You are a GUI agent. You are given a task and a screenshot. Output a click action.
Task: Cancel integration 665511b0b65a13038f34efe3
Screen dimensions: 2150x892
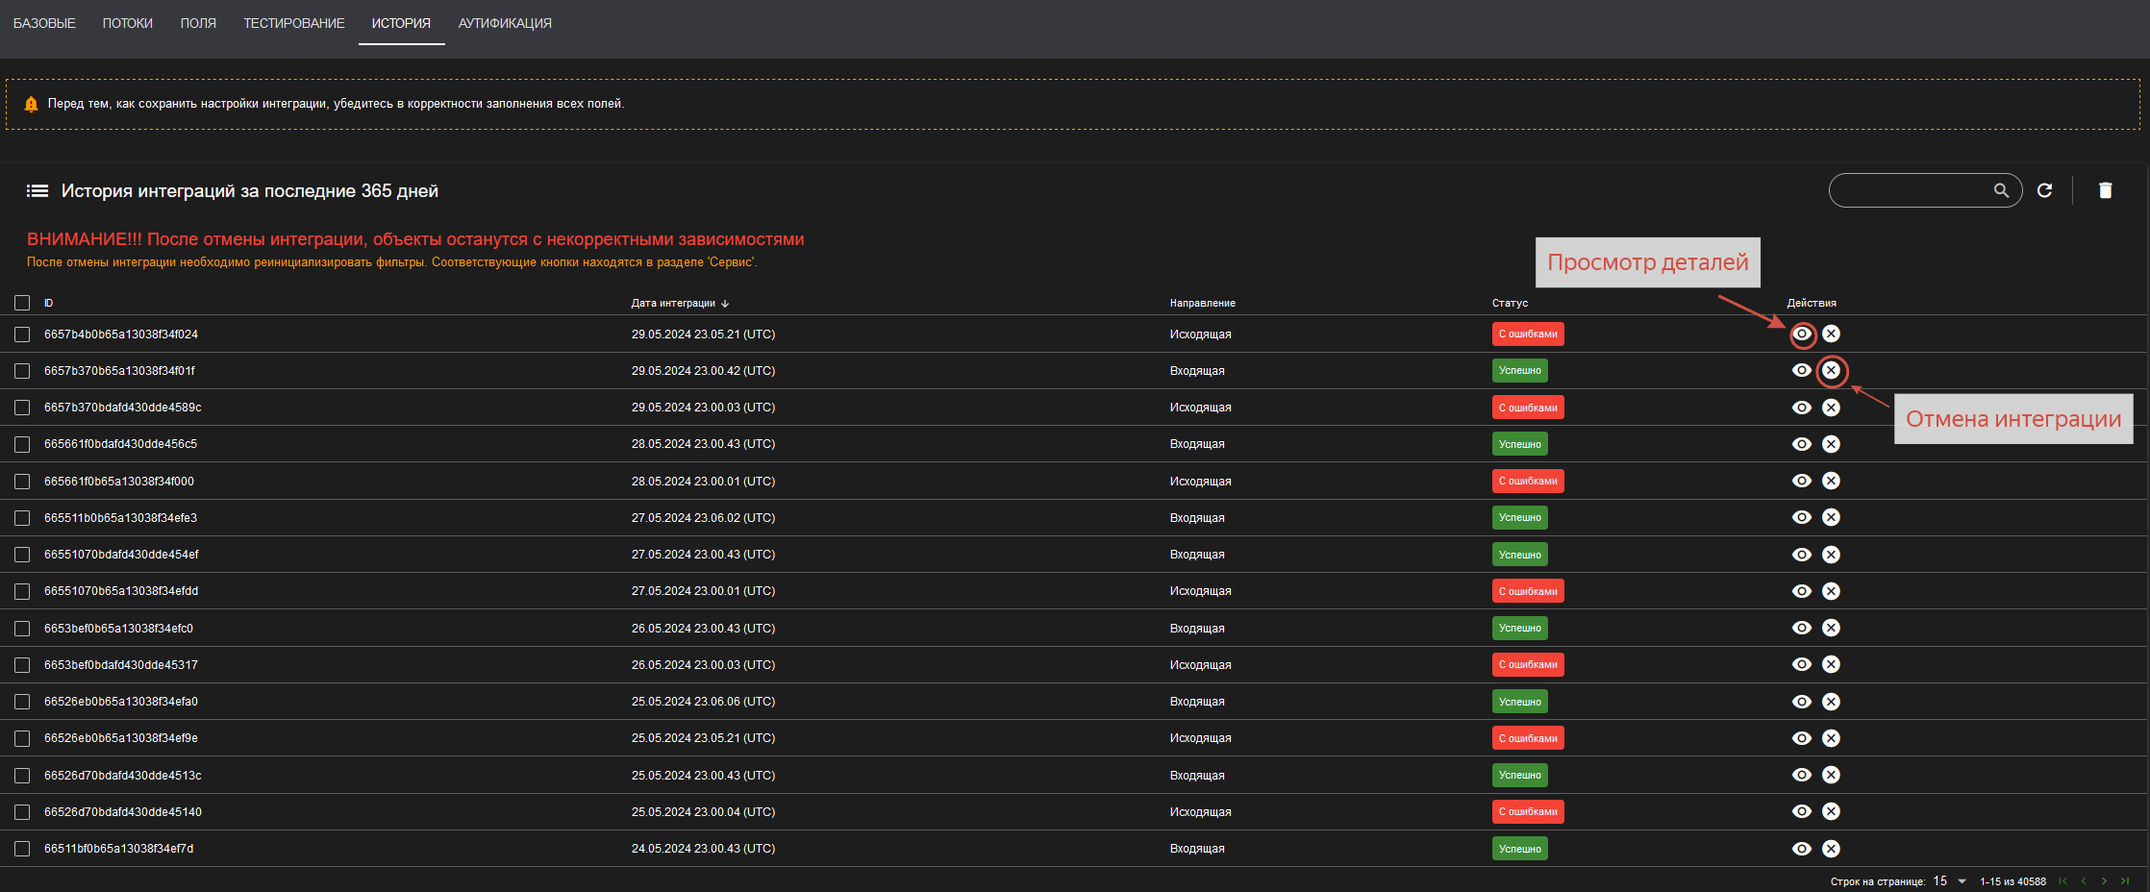pyautogui.click(x=1832, y=517)
